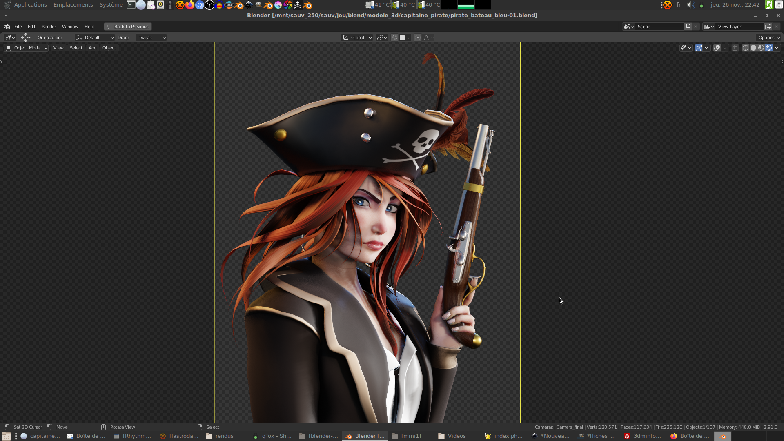
Task: Open the Global transform orientation dropdown
Action: (357, 38)
